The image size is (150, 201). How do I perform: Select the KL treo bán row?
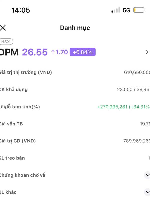pyautogui.click(x=75, y=158)
